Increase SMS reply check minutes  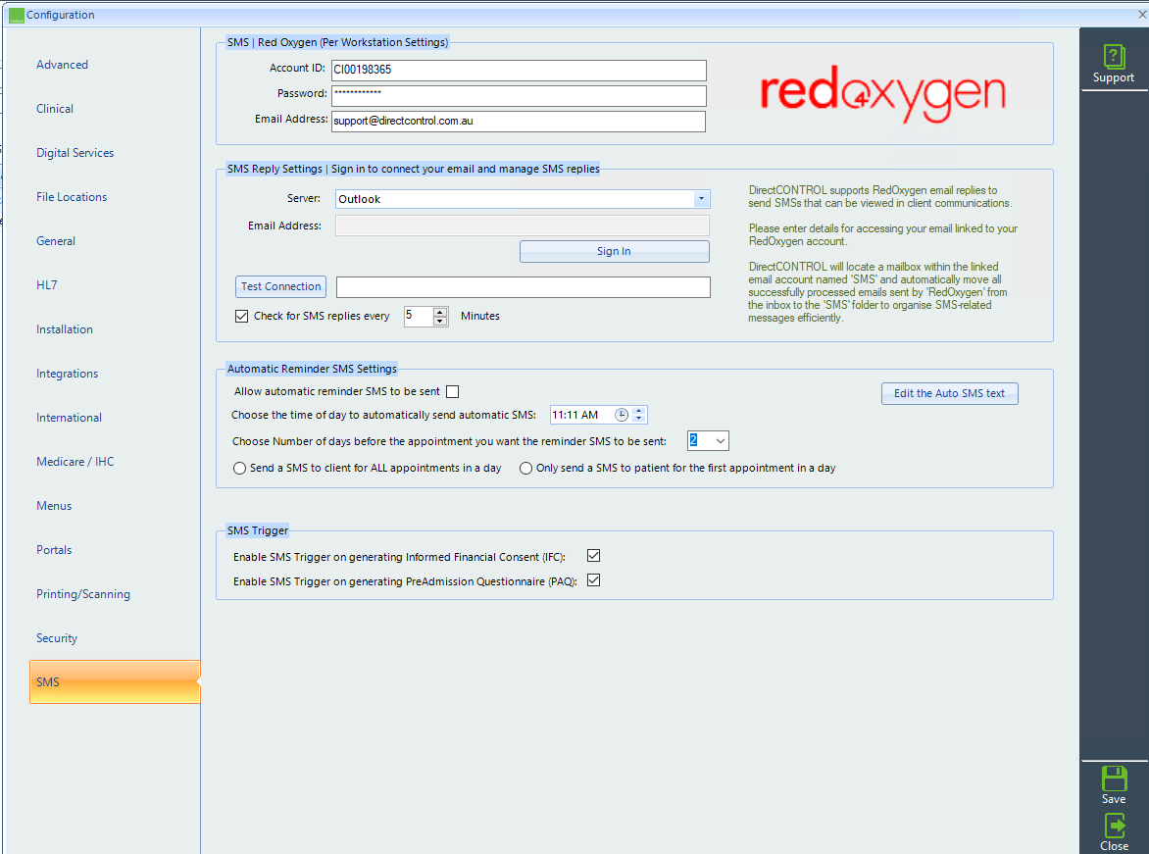(x=439, y=312)
